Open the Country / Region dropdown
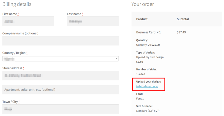224x116 pixels. tap(60, 59)
